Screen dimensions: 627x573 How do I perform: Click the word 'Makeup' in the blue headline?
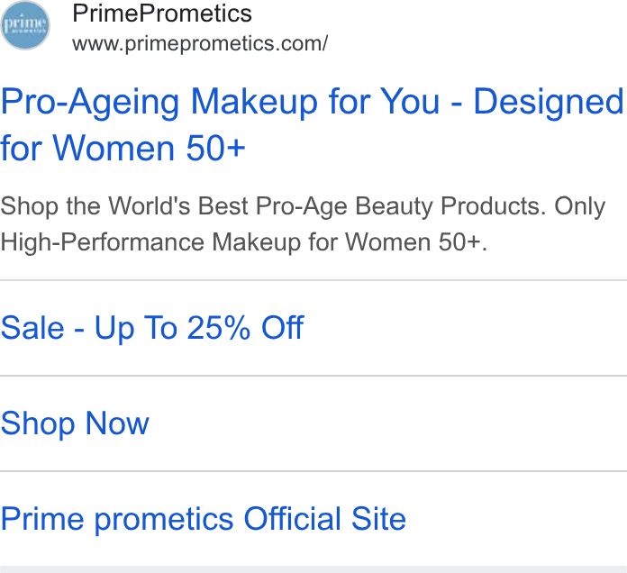254,103
